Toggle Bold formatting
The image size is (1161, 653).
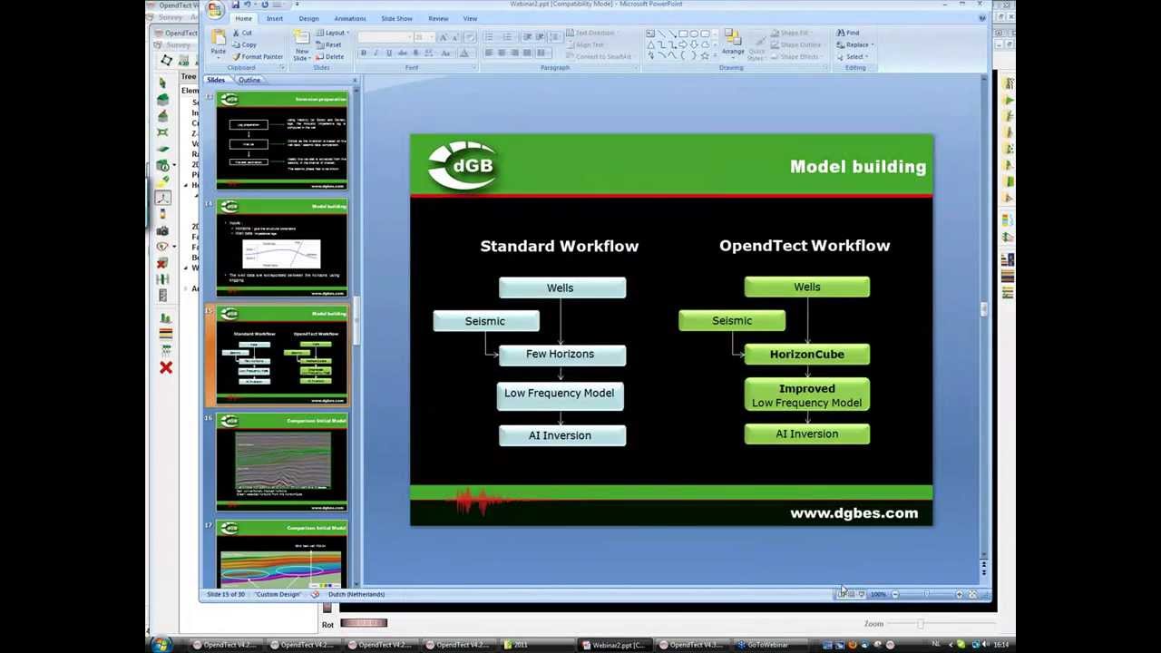click(x=363, y=54)
